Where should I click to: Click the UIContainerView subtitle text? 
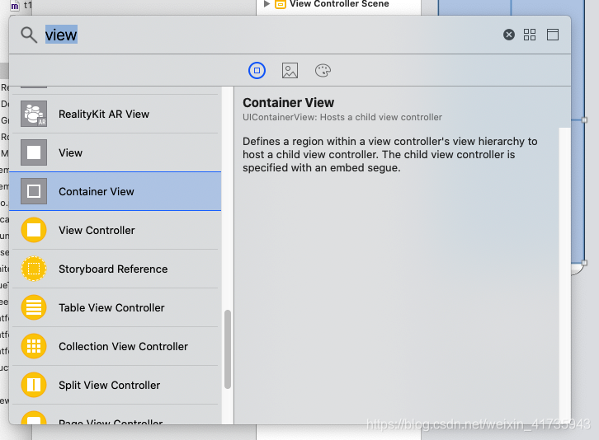coord(342,117)
